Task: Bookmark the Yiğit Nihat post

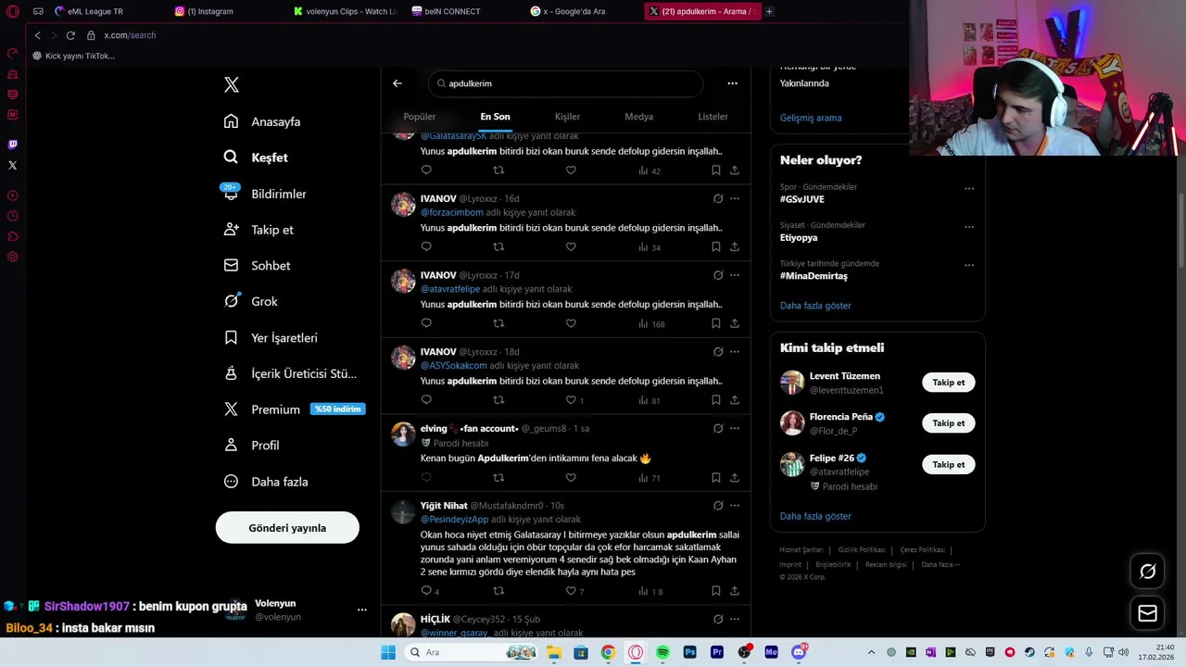Action: (716, 591)
